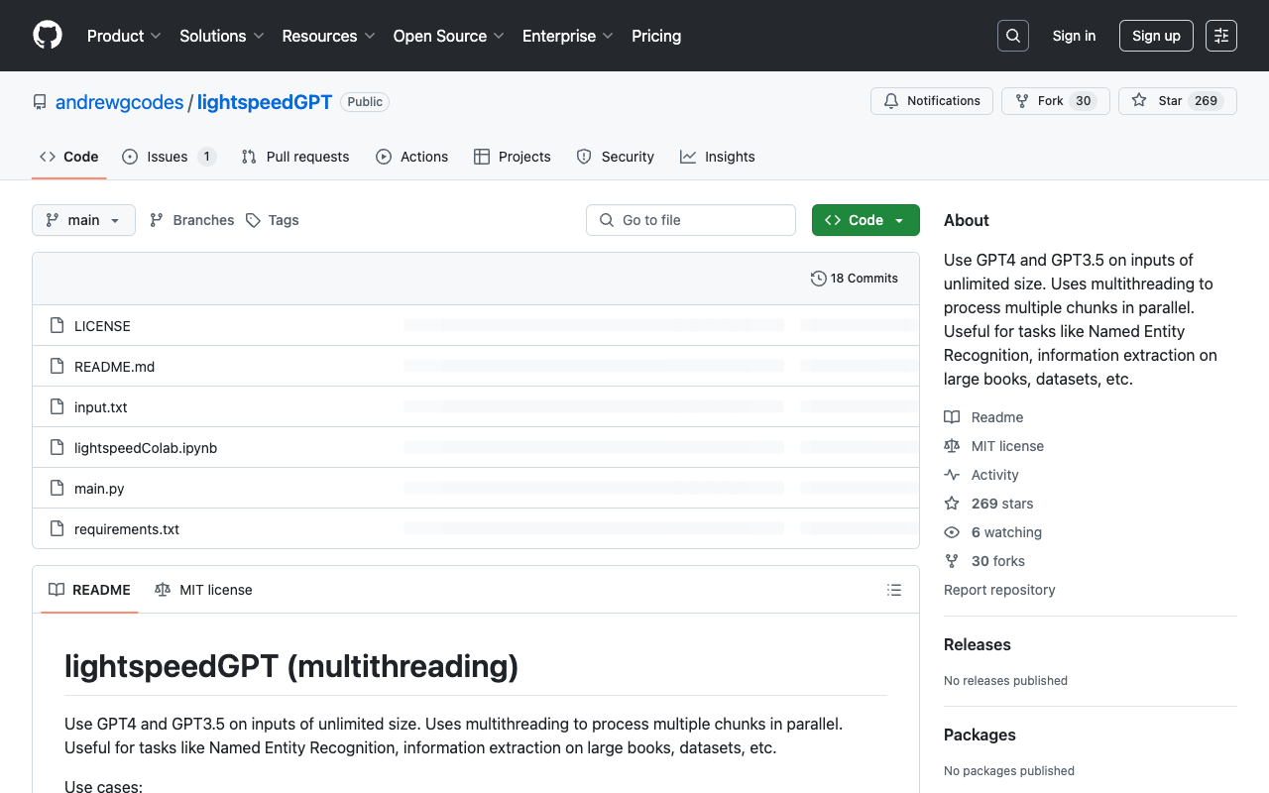This screenshot has width=1269, height=793.
Task: Click the file icon beside README.md
Action: click(58, 367)
